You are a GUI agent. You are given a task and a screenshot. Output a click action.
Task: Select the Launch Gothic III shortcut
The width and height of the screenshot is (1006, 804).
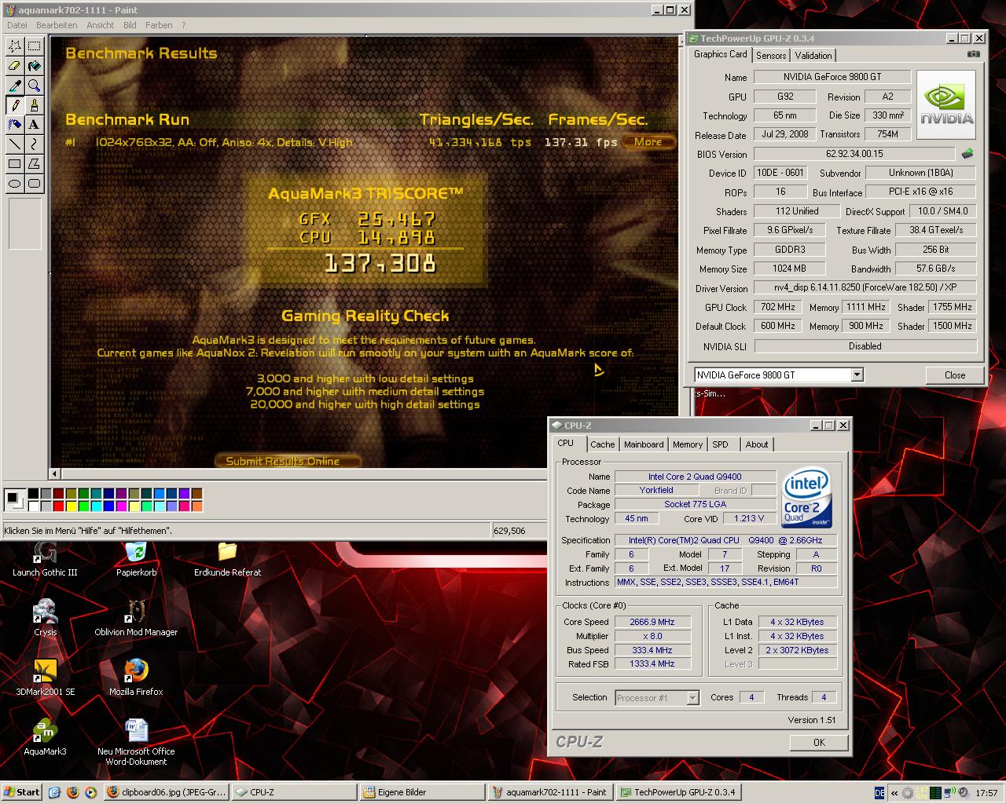(45, 558)
